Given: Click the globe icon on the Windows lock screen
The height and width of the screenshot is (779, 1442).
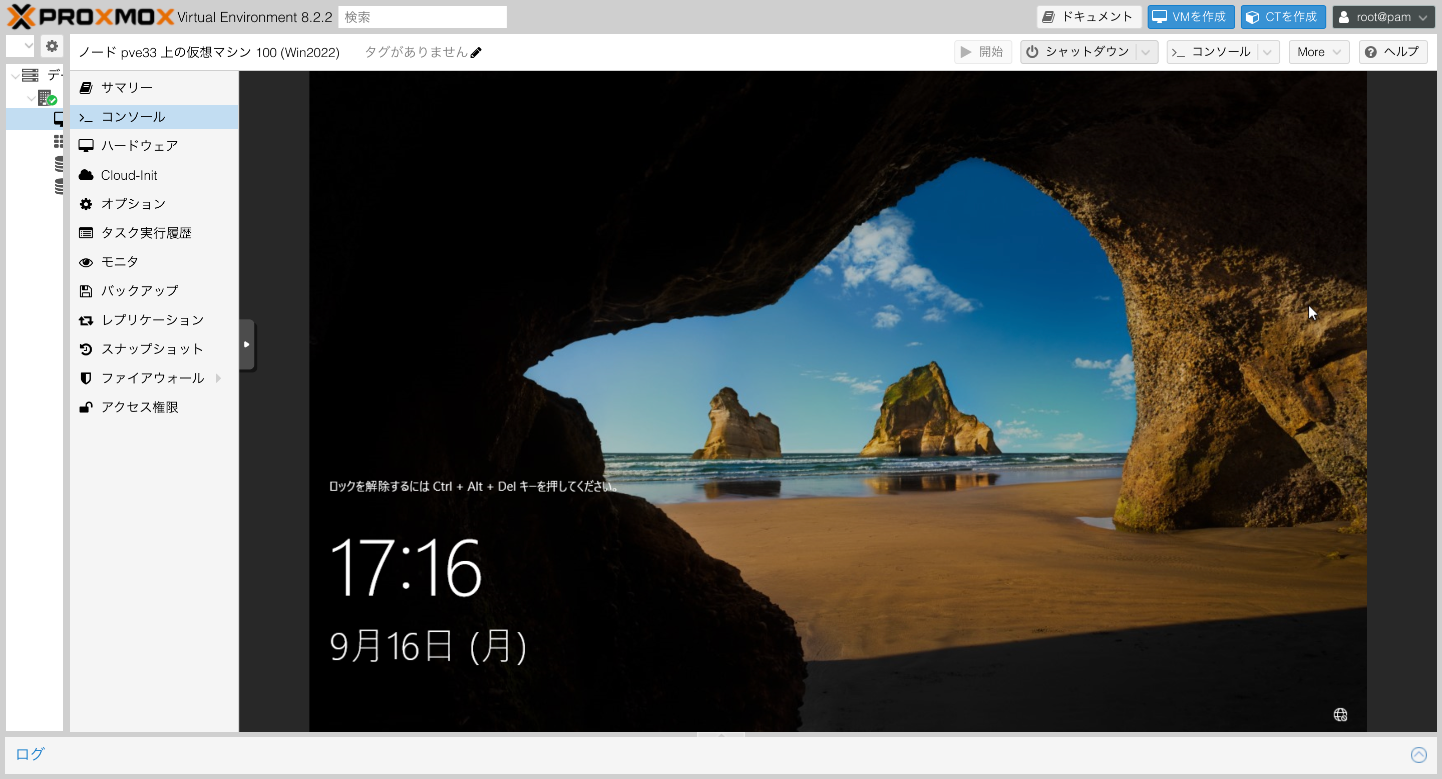Looking at the screenshot, I should [x=1340, y=714].
